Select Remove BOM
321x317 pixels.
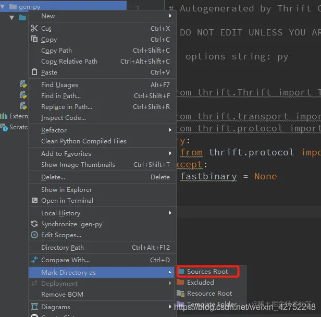click(102, 294)
